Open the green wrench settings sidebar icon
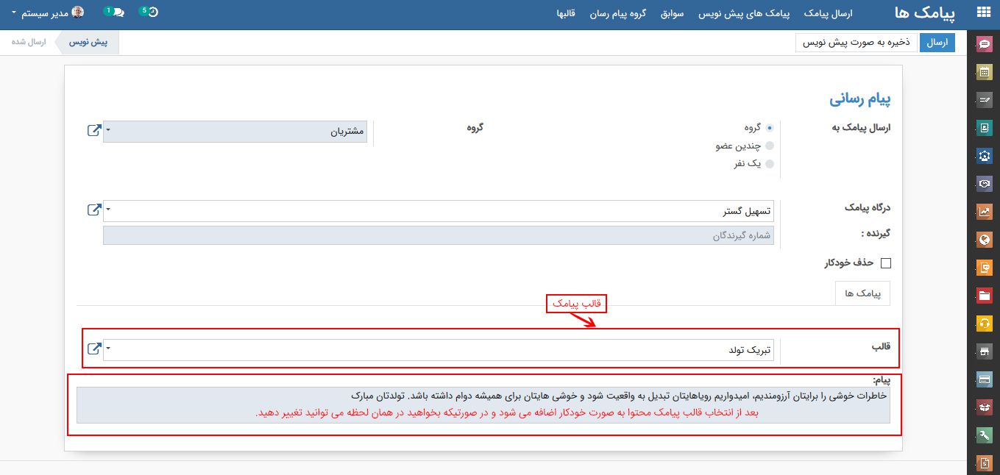This screenshot has width=1000, height=475. (985, 435)
